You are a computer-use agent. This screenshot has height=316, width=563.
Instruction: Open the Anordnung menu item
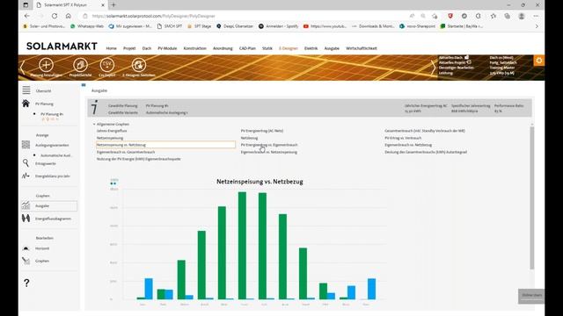coord(223,48)
